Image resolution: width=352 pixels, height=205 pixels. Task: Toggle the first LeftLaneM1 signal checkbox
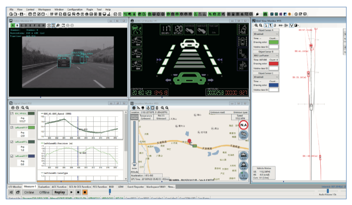pos(12,127)
